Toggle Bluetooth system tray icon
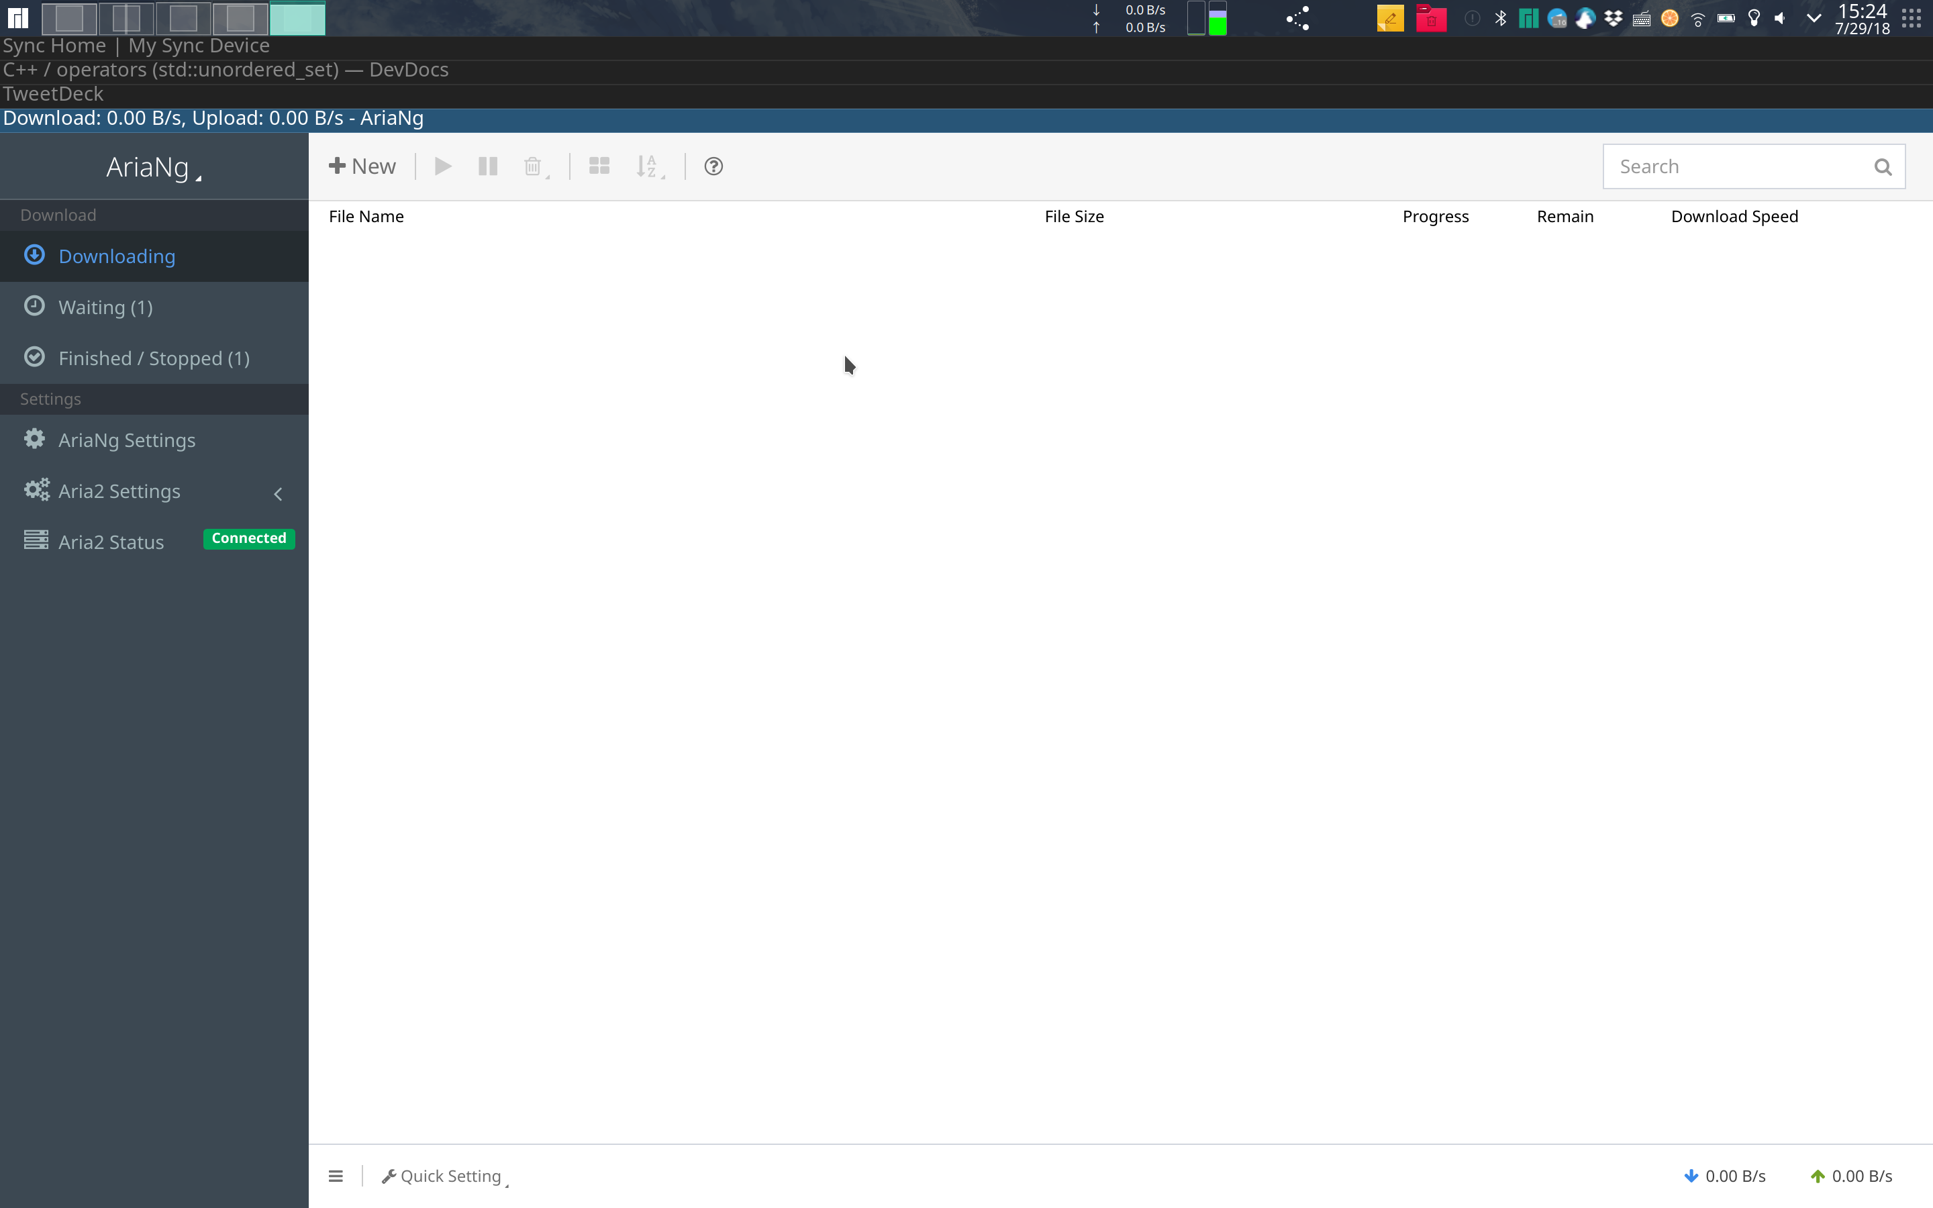This screenshot has width=1933, height=1208. click(1500, 18)
